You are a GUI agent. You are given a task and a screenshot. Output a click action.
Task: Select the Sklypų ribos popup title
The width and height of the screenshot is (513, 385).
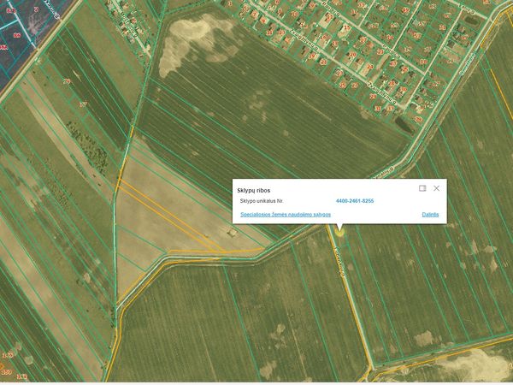254,191
